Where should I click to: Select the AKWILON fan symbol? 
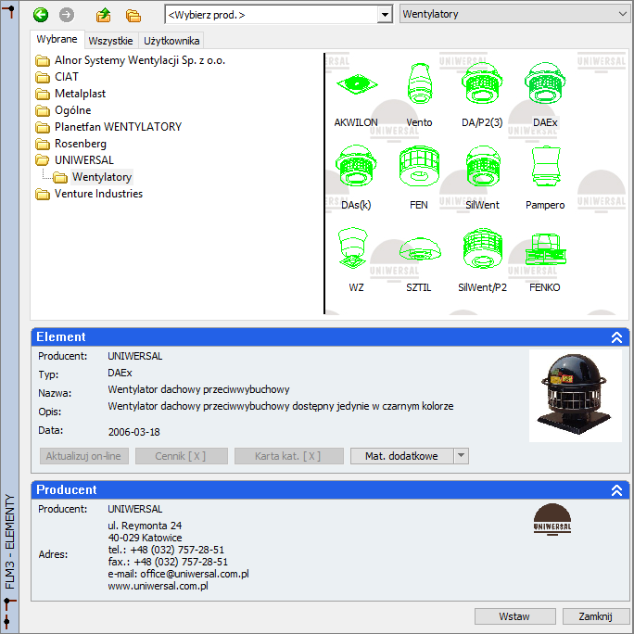tap(356, 89)
